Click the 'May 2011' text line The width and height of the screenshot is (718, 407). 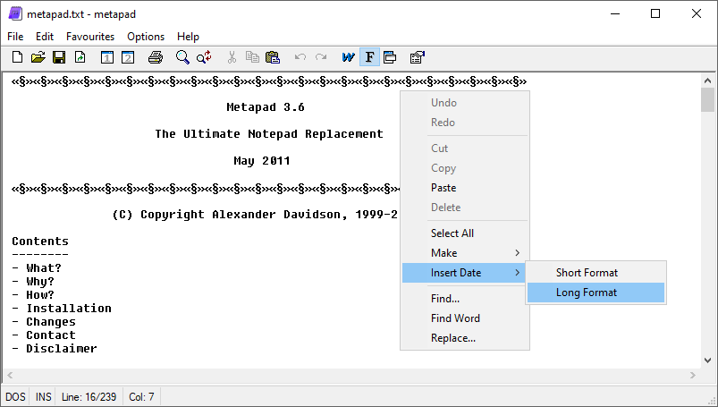click(262, 161)
